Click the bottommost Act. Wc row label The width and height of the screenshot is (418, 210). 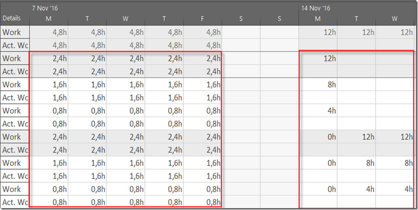pyautogui.click(x=15, y=202)
